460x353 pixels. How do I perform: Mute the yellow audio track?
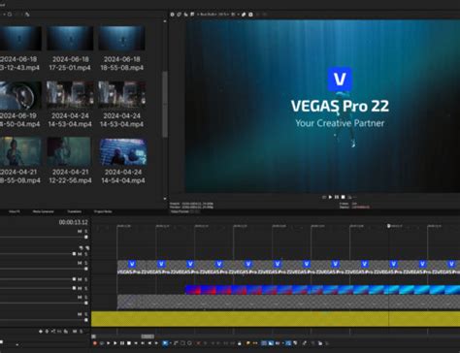click(x=80, y=314)
